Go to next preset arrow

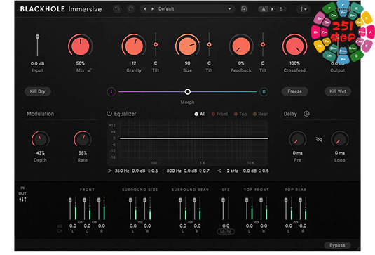(152, 9)
